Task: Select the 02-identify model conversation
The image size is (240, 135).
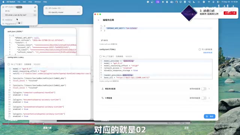Action: (56, 12)
